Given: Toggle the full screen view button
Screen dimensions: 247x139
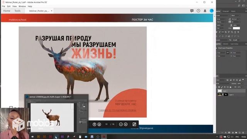Looking at the screenshot, I should [x=134, y=124].
